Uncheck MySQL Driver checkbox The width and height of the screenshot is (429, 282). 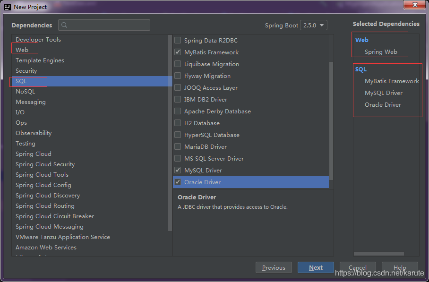tap(178, 170)
